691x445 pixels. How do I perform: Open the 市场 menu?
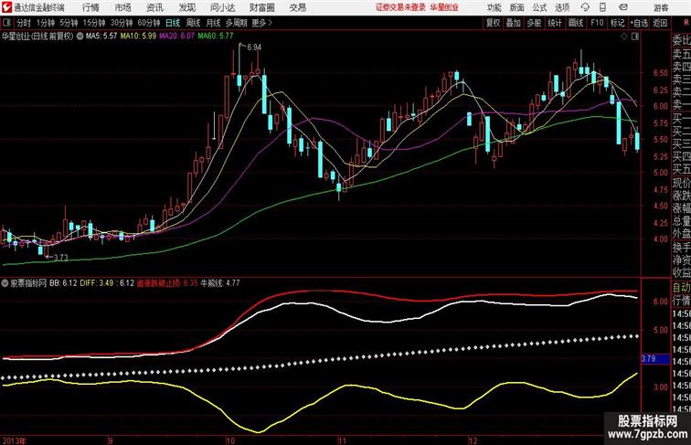(x=123, y=7)
